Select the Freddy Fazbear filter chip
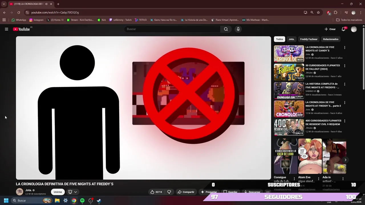Screen dimensions: 365x205 tap(309, 39)
